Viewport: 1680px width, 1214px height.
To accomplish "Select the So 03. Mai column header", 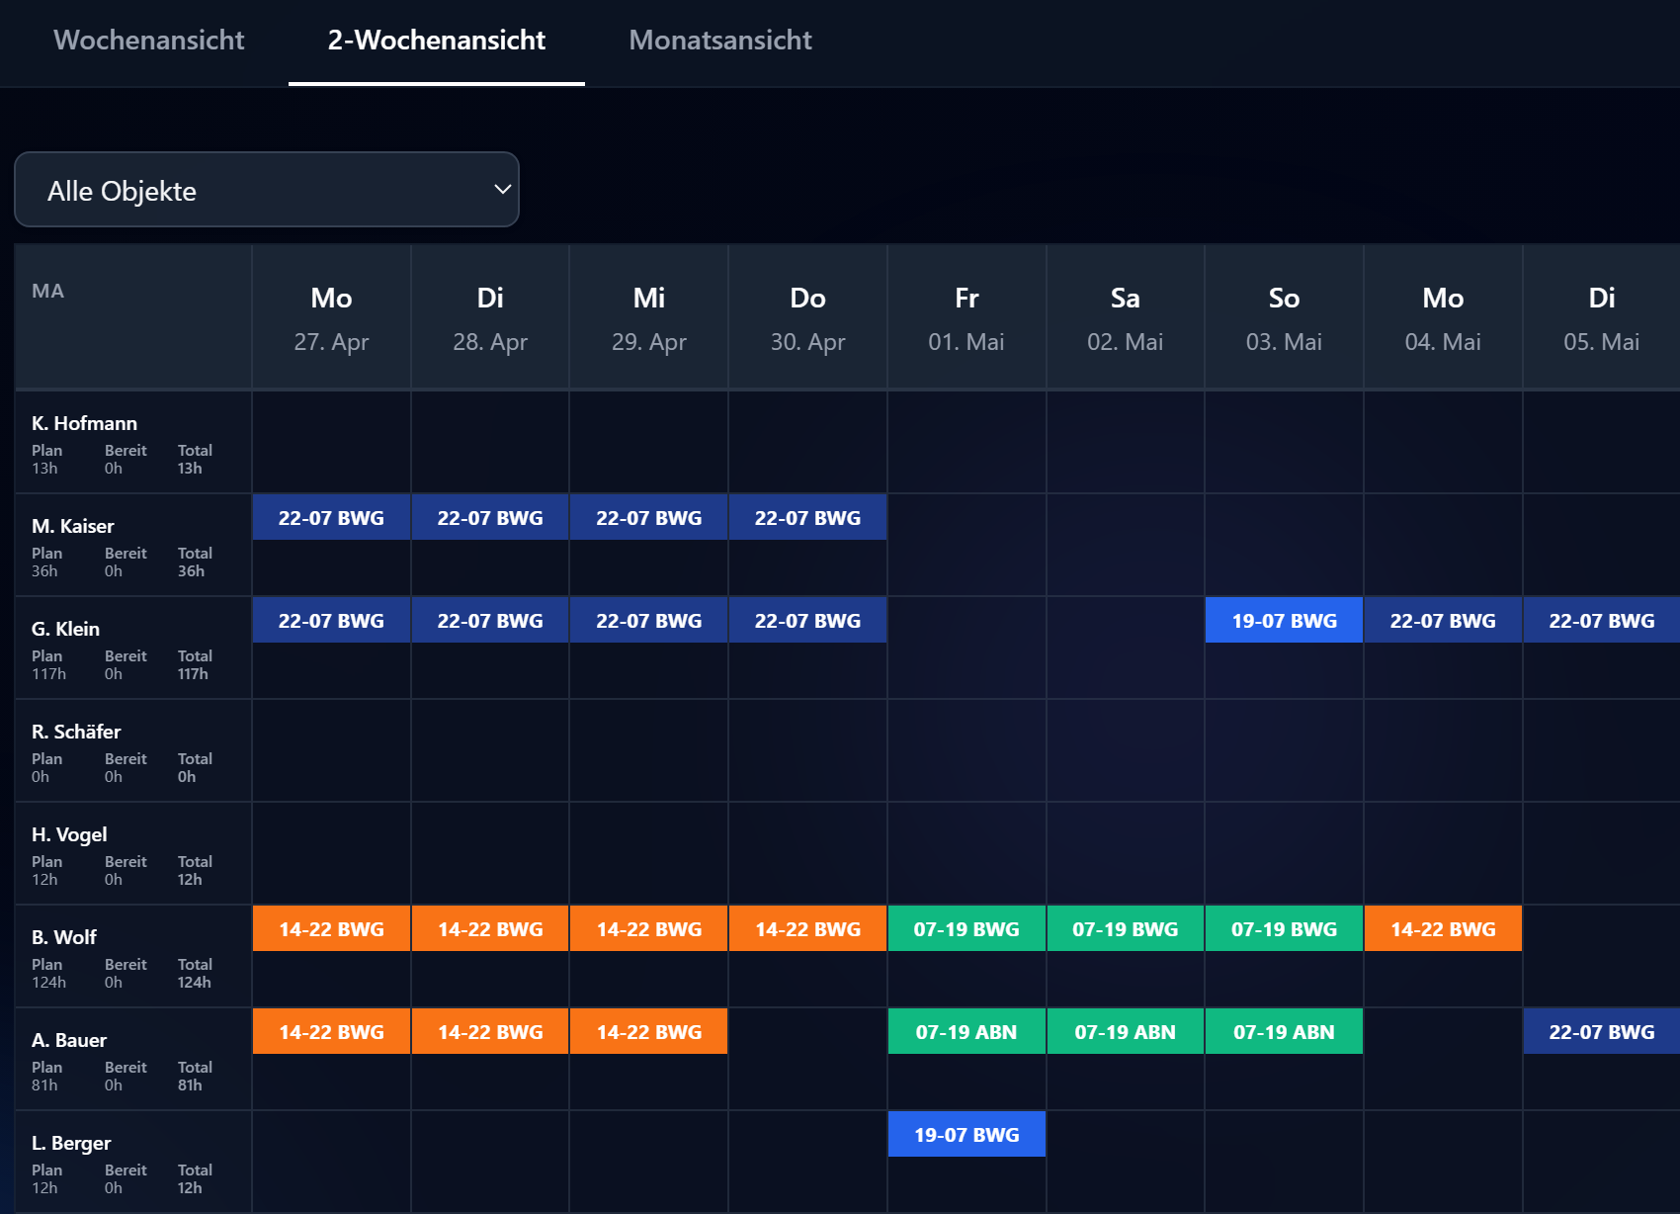I will click(x=1284, y=317).
